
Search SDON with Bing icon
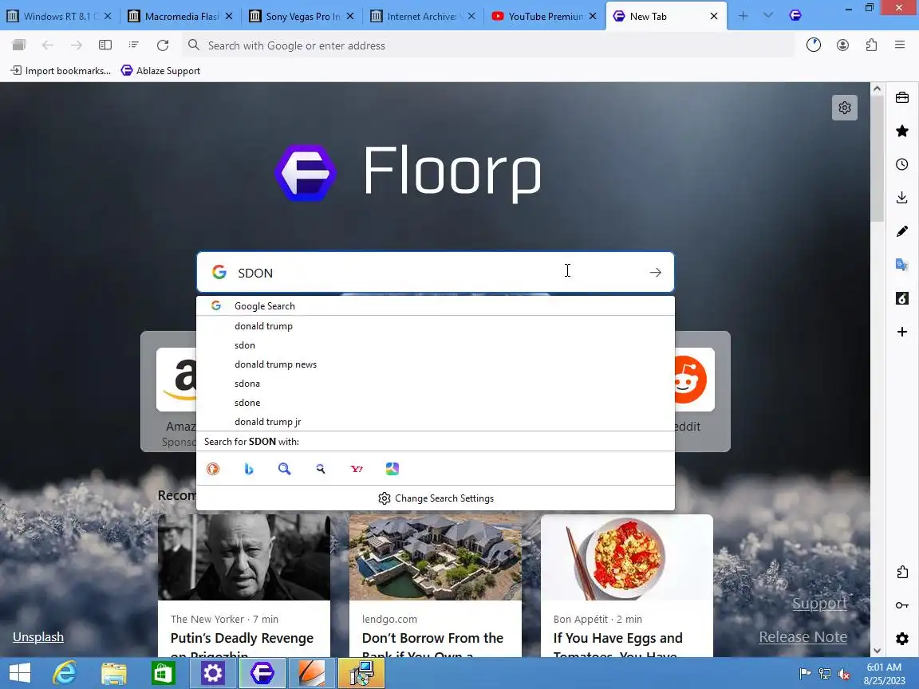(x=249, y=469)
